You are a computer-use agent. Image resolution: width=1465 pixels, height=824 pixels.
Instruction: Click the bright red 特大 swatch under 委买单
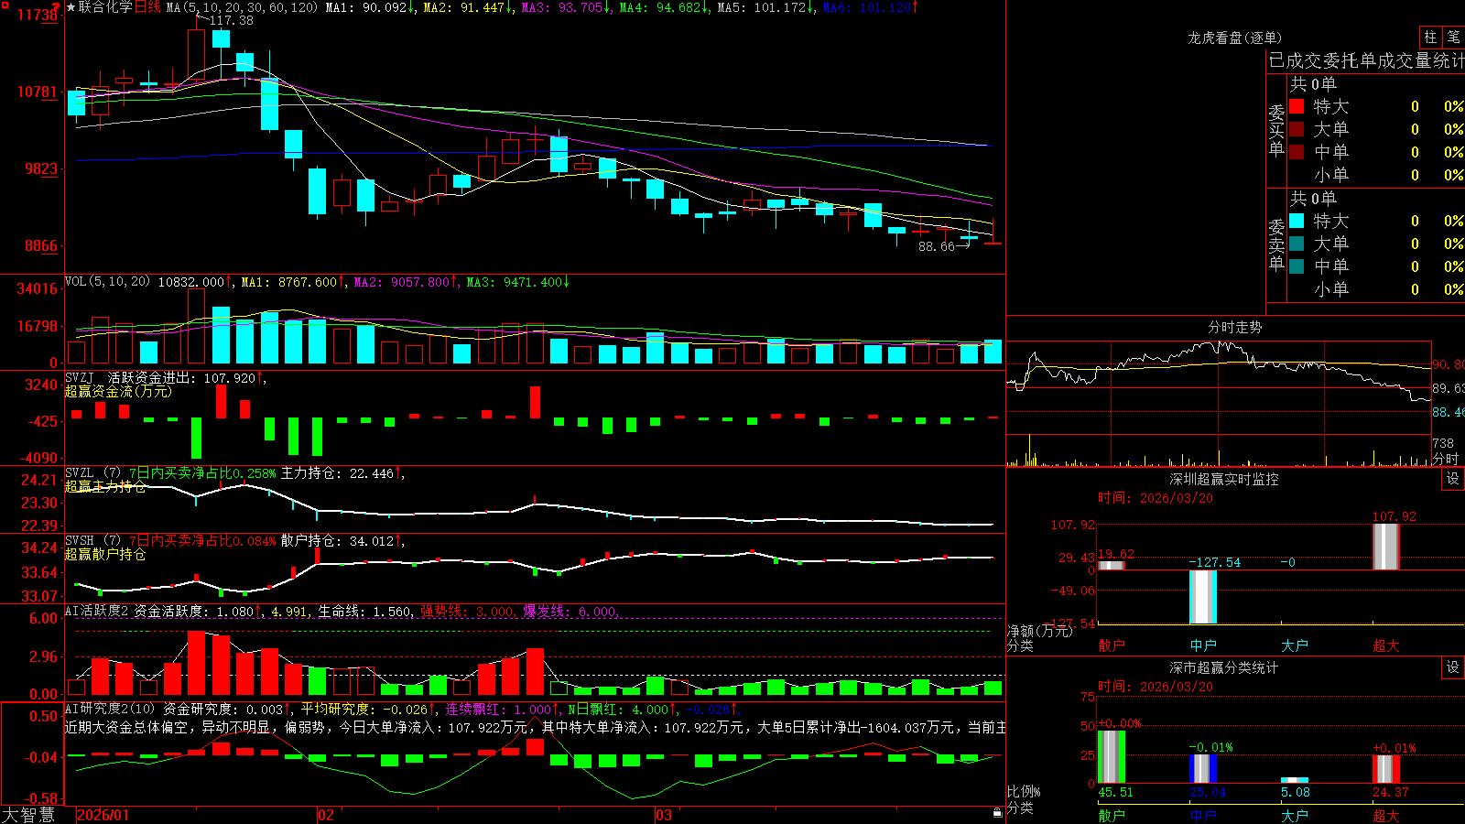(x=1297, y=106)
